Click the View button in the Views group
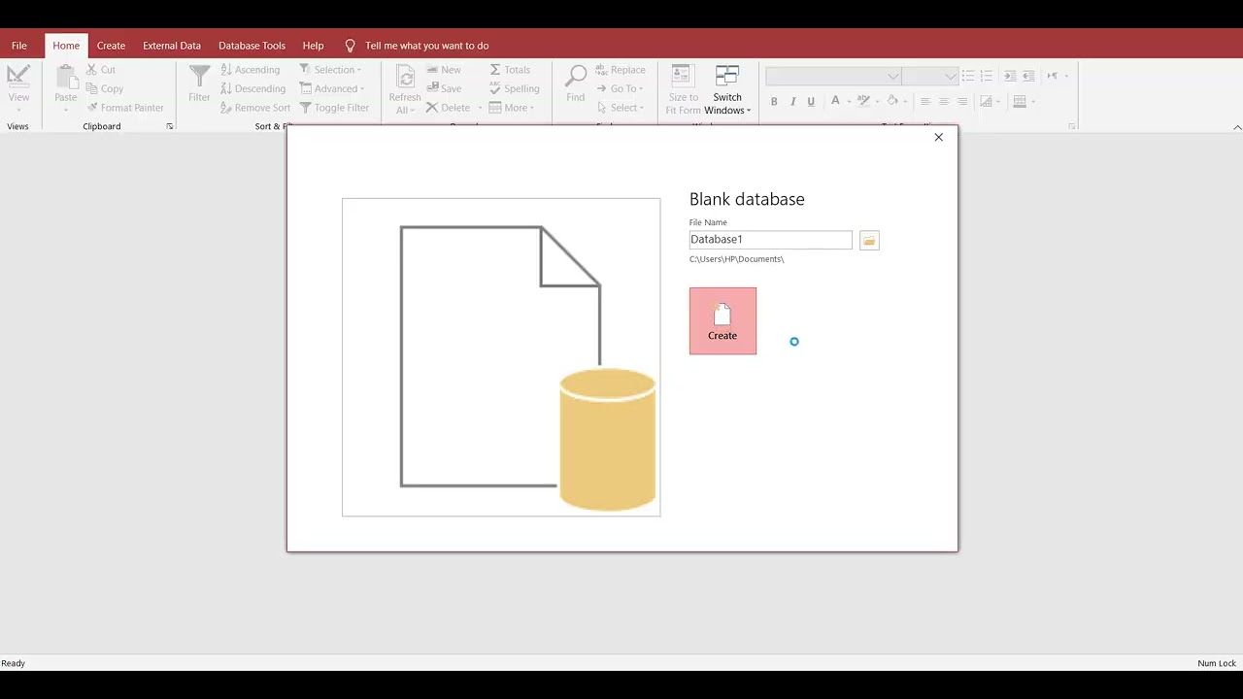The width and height of the screenshot is (1243, 699). click(18, 87)
